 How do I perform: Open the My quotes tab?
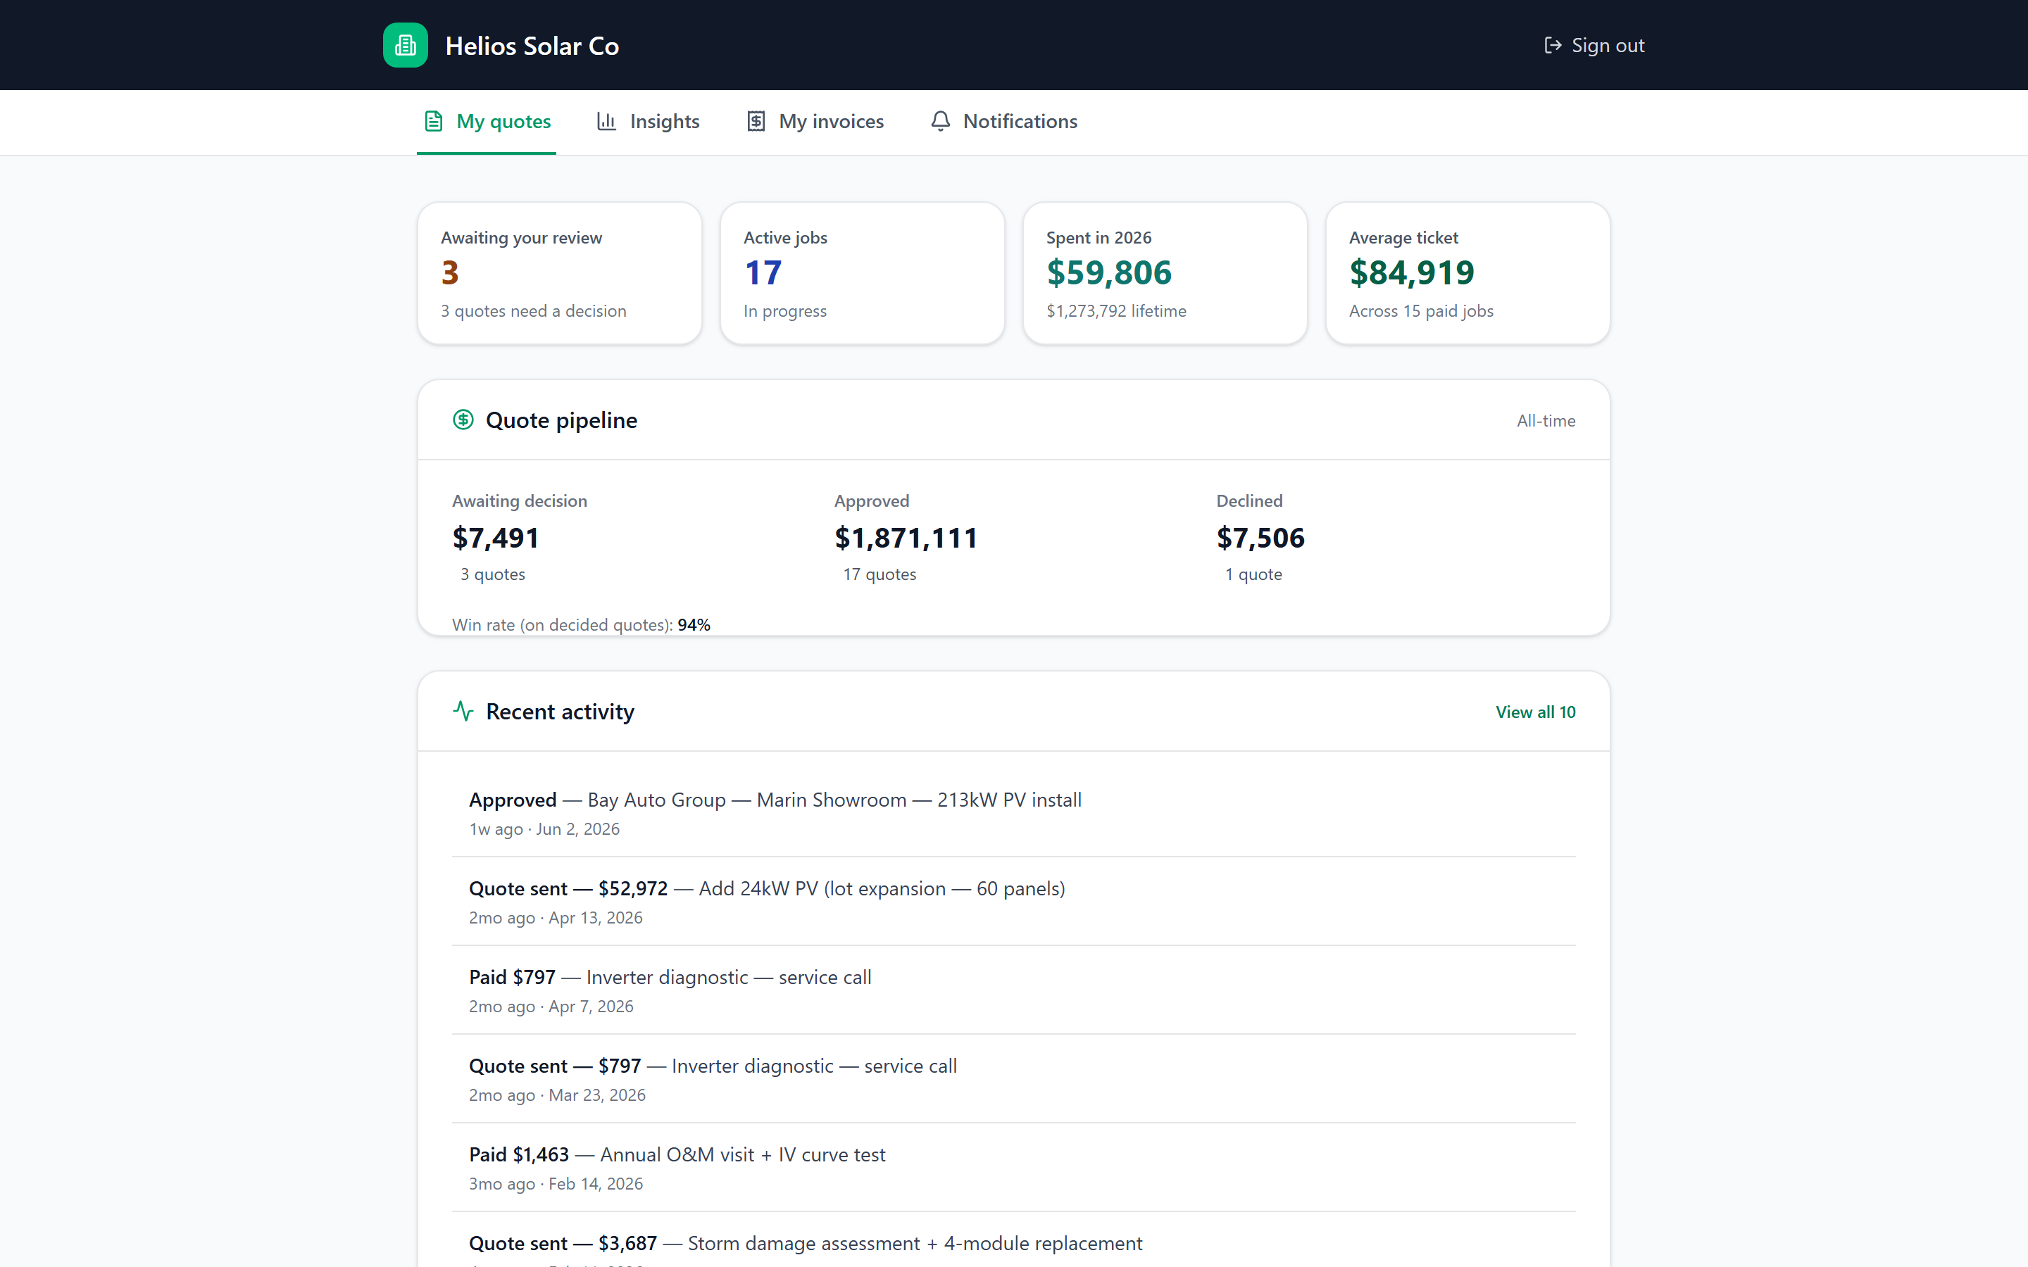point(486,122)
